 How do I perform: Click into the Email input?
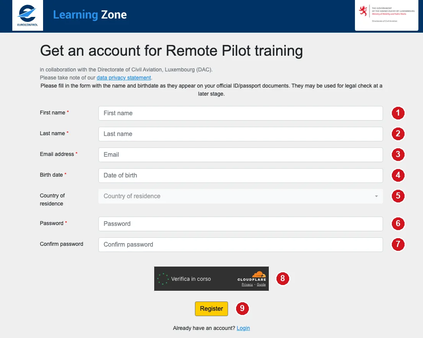[241, 155]
